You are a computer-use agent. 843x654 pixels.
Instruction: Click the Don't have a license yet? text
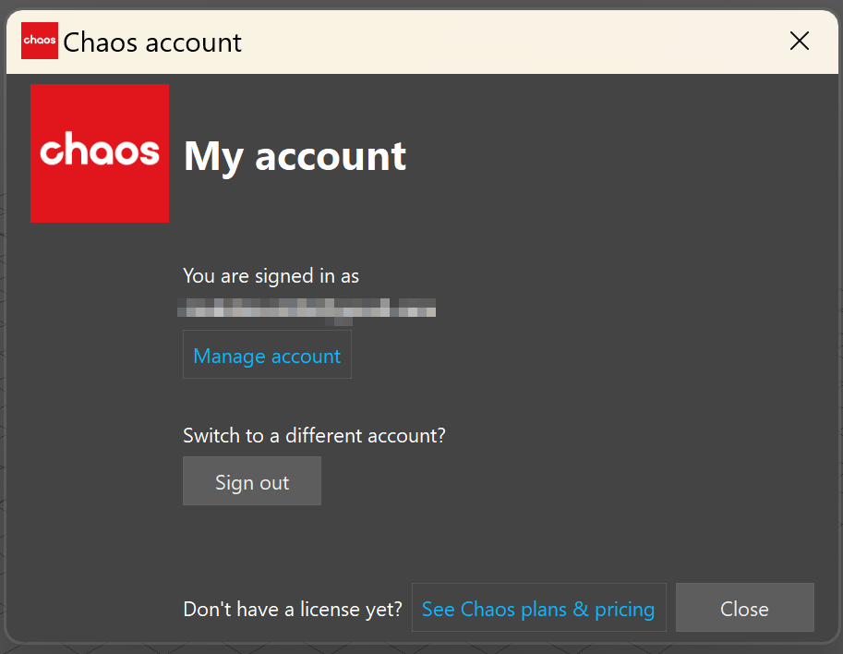coord(293,610)
